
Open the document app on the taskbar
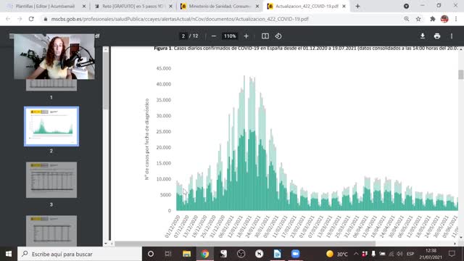pyautogui.click(x=277, y=254)
